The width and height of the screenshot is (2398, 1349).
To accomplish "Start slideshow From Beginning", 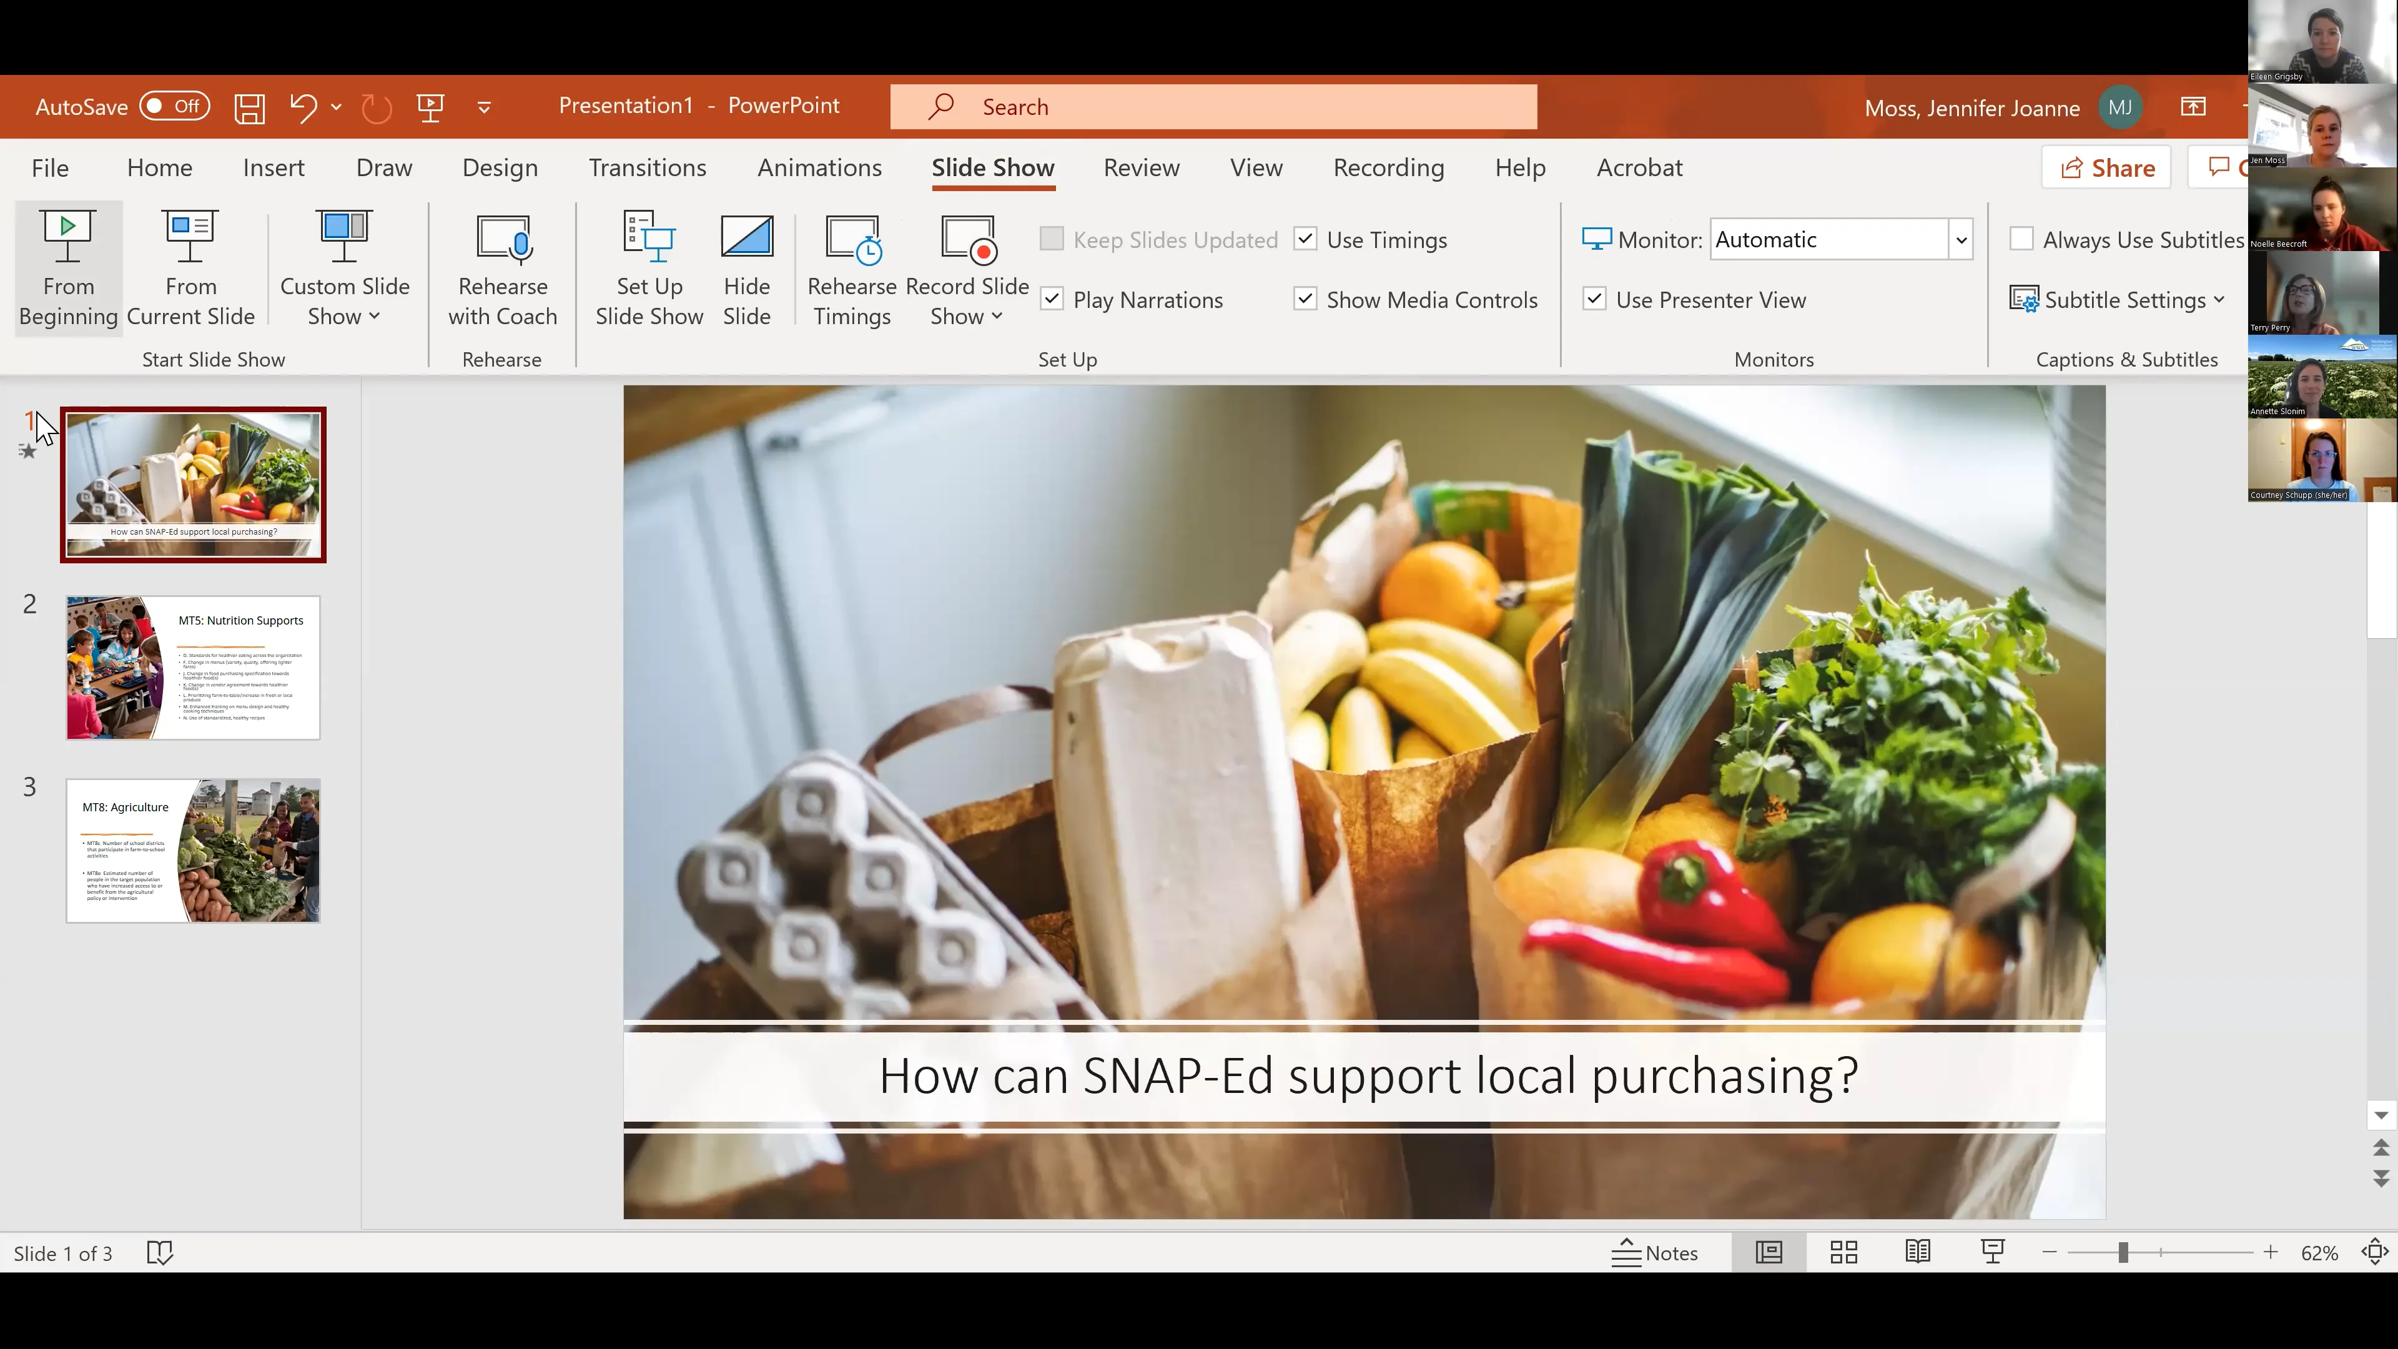I will [x=66, y=269].
